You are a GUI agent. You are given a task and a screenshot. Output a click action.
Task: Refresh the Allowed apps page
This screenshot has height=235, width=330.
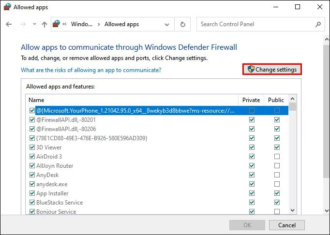[x=183, y=24]
